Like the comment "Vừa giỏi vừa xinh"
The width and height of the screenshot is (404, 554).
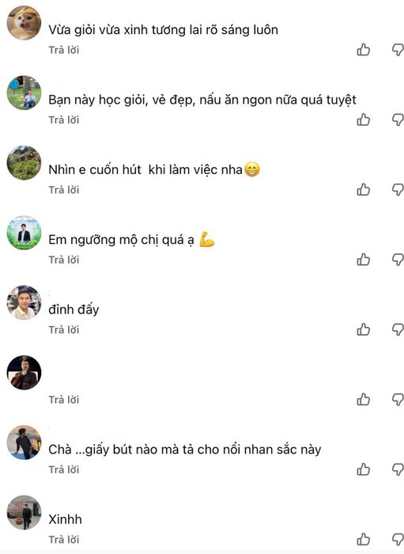click(363, 50)
